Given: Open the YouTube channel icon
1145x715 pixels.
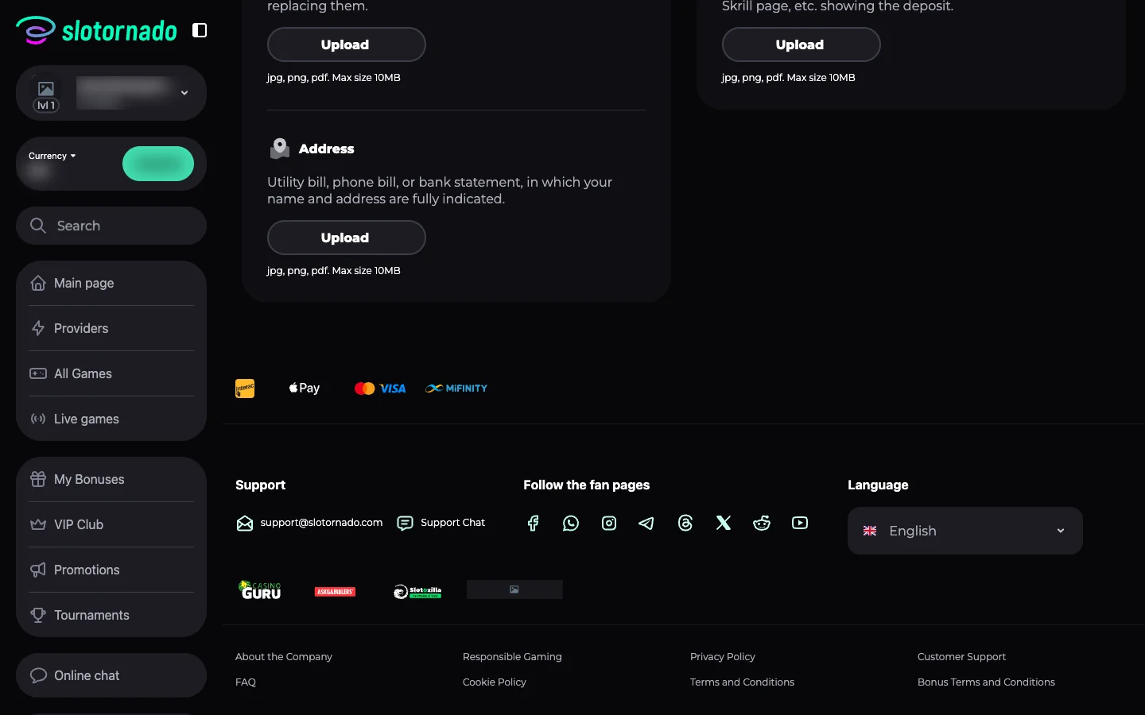Looking at the screenshot, I should coord(799,523).
